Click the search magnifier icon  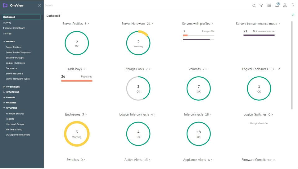click(254, 6)
